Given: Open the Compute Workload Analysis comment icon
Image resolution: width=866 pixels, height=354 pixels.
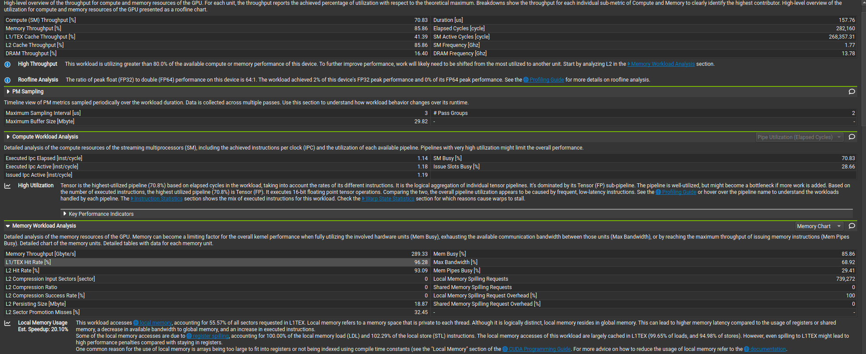Looking at the screenshot, I should tap(852, 137).
